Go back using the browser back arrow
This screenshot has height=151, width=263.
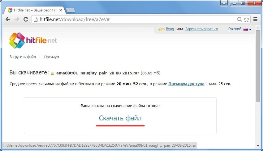point(8,19)
